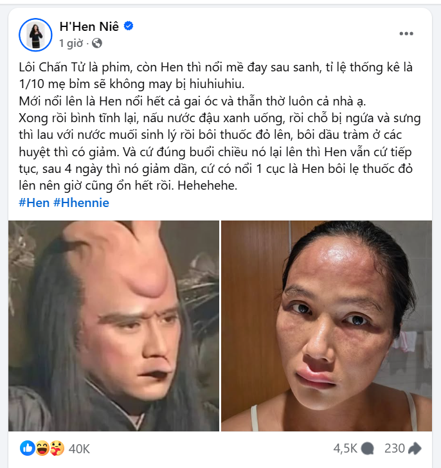Click the comment bubble icon
The image size is (441, 468).
click(x=367, y=448)
